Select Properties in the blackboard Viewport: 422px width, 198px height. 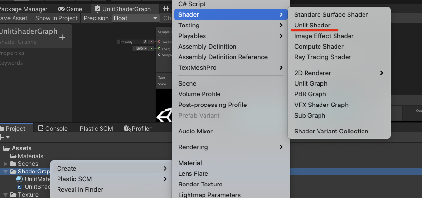pos(12,53)
